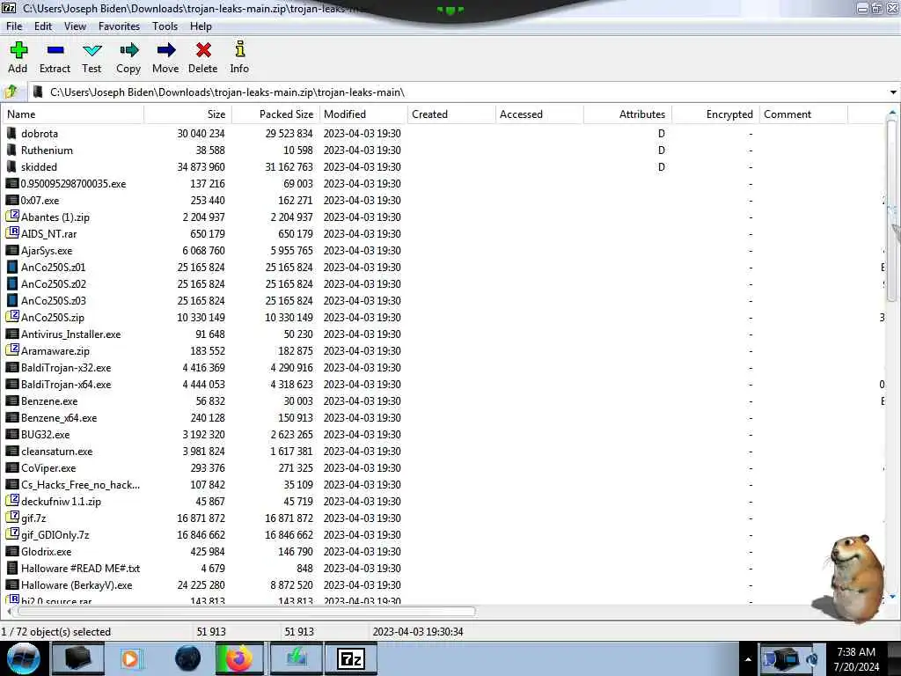Select the skidded folder icon

click(11, 166)
